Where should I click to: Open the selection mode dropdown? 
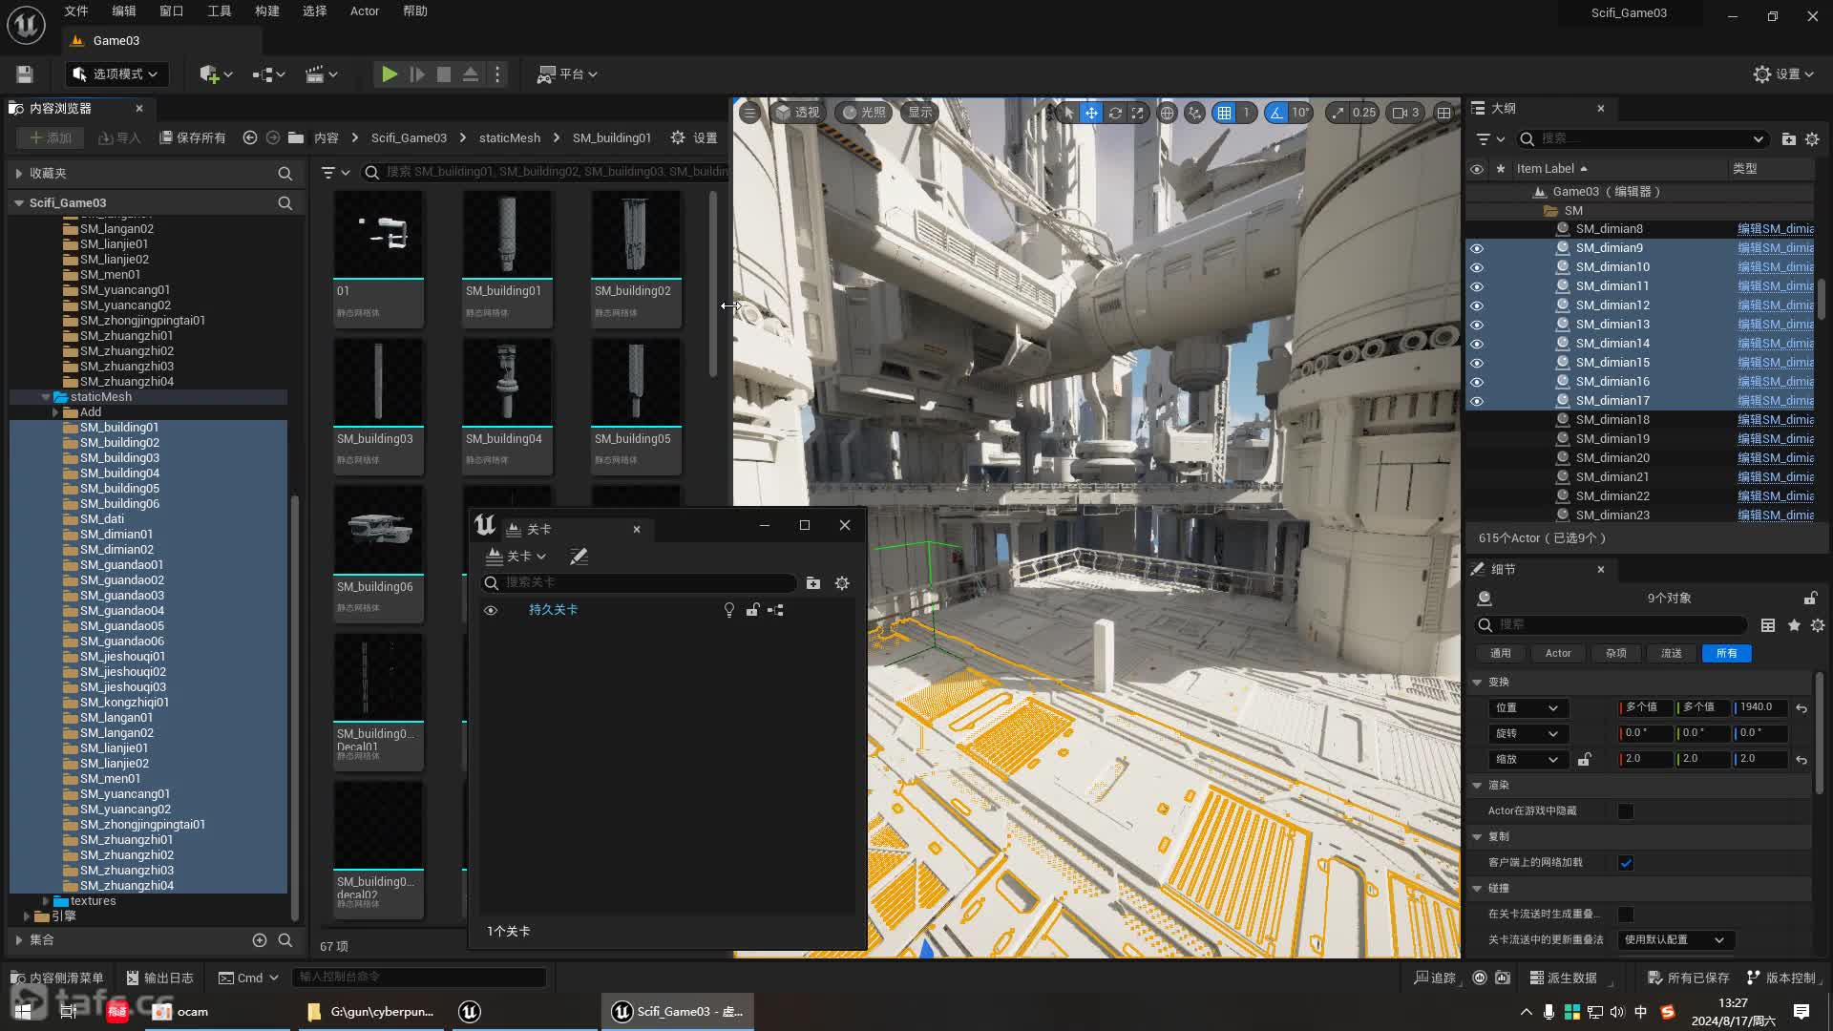pos(117,74)
